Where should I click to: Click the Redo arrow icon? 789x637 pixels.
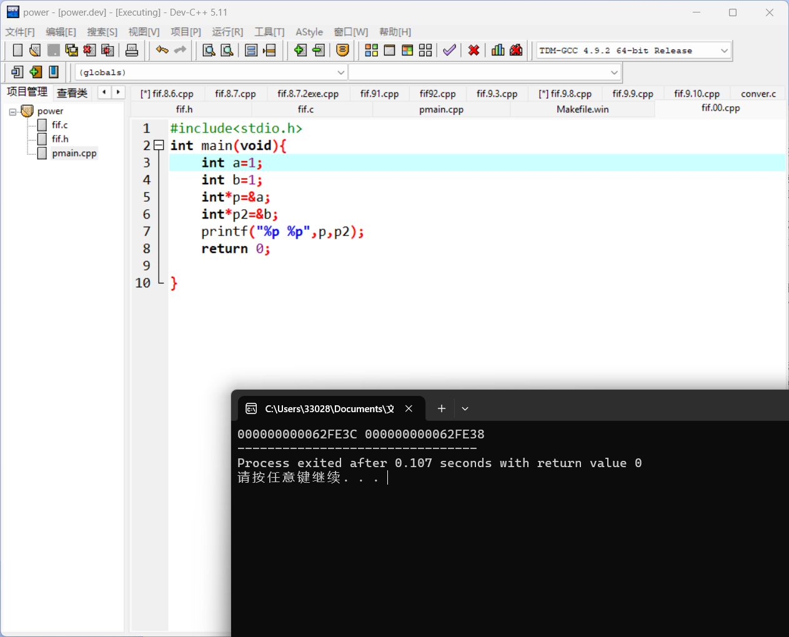181,51
